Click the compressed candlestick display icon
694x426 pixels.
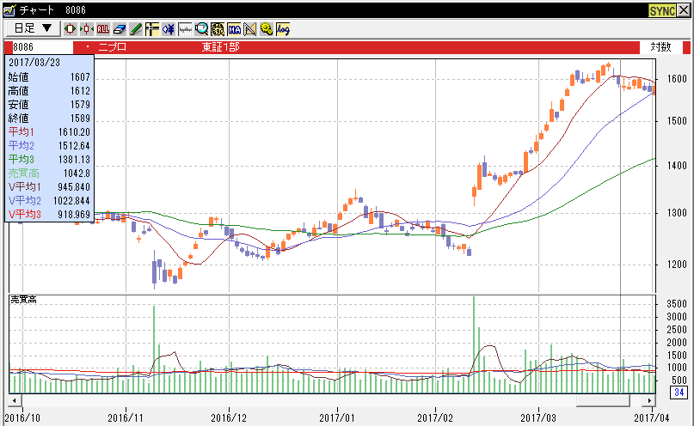coord(87,28)
